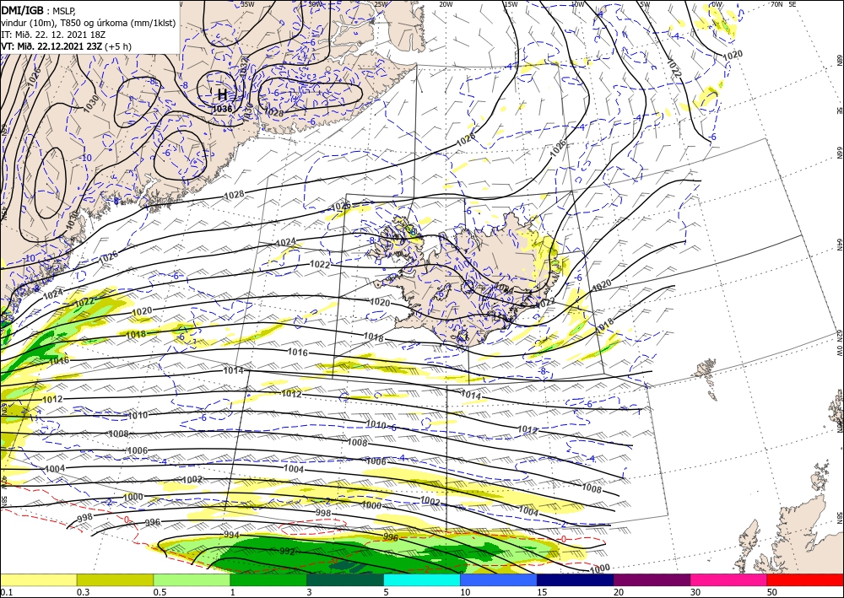This screenshot has width=844, height=598.
Task: Click the pink 30–50 legend color band
Action: pyautogui.click(x=729, y=579)
